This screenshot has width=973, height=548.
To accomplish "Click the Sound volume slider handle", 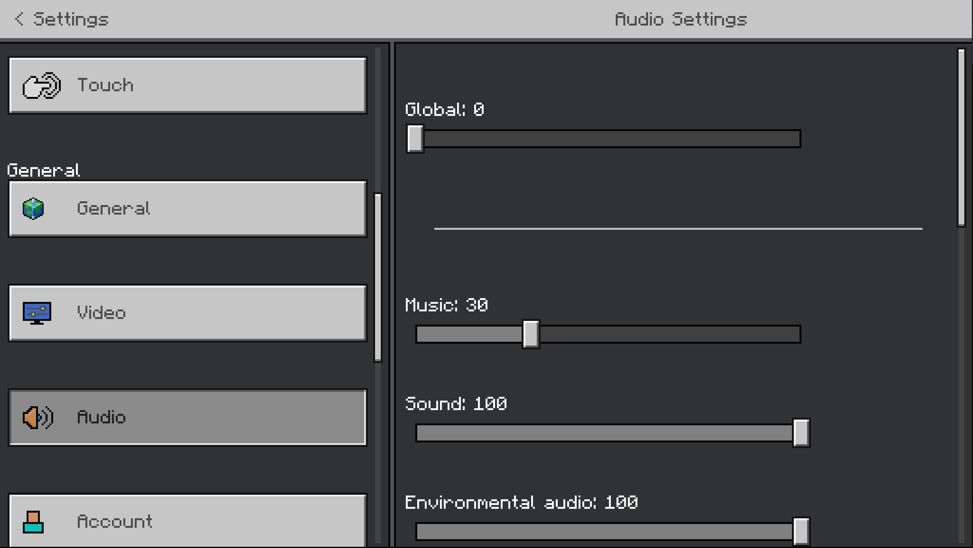I will pyautogui.click(x=801, y=433).
